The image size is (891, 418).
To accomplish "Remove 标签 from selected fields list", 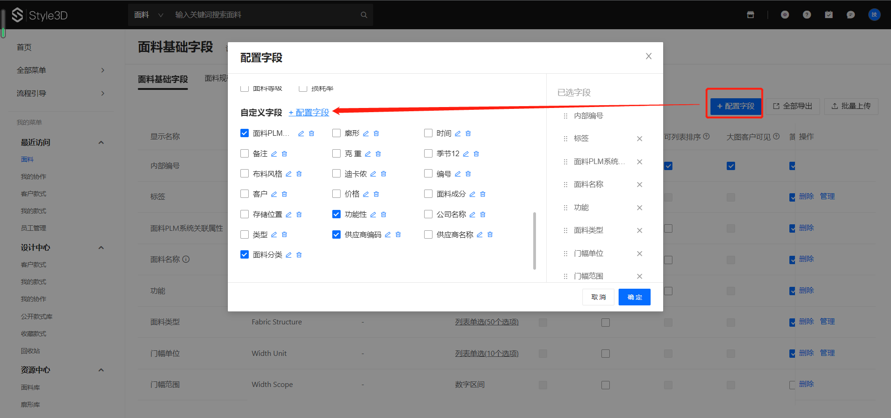I will pyautogui.click(x=639, y=139).
